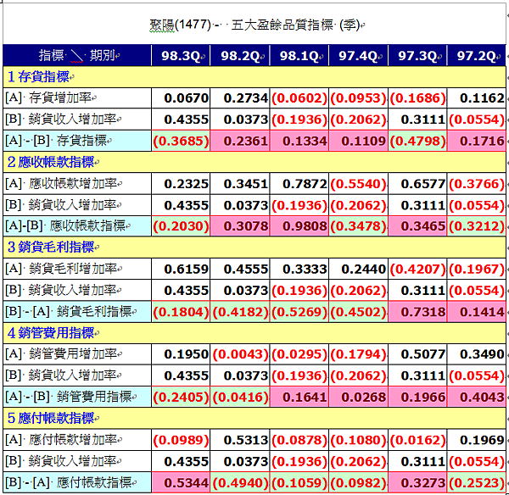Select the 指標＼期別 header cell

pos(77,55)
